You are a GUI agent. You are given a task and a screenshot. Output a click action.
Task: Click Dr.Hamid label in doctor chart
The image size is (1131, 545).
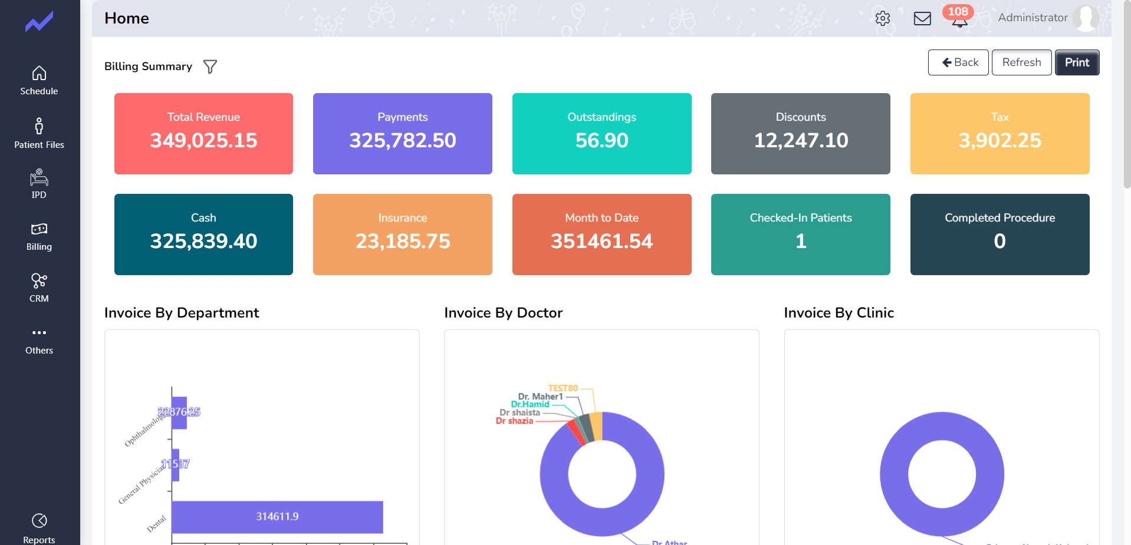click(x=530, y=404)
